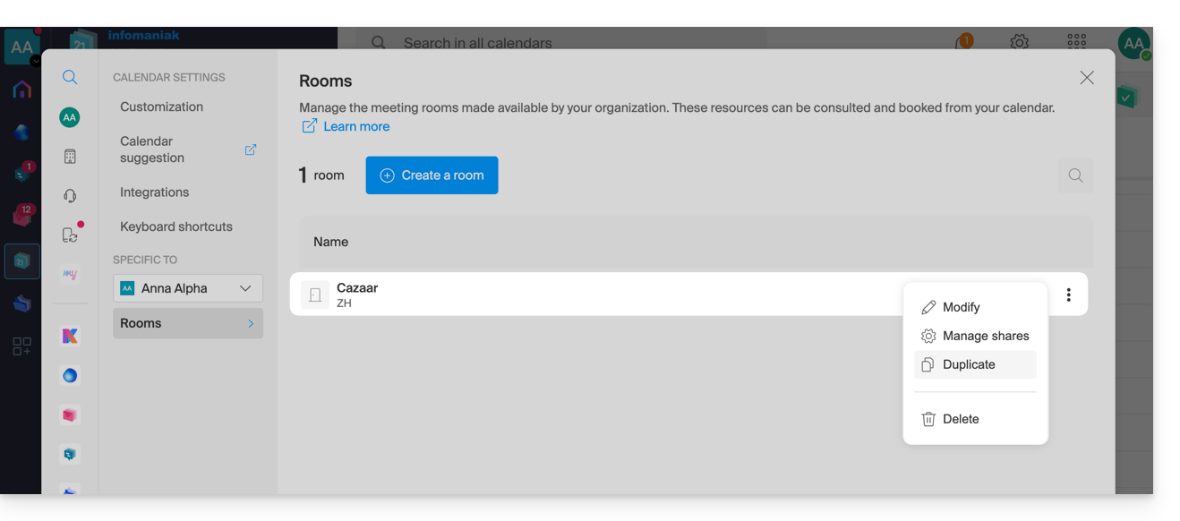Open the Learn more link
1180x521 pixels.
coord(355,126)
